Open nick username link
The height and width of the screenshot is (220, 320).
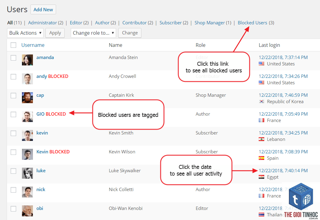click(x=41, y=190)
